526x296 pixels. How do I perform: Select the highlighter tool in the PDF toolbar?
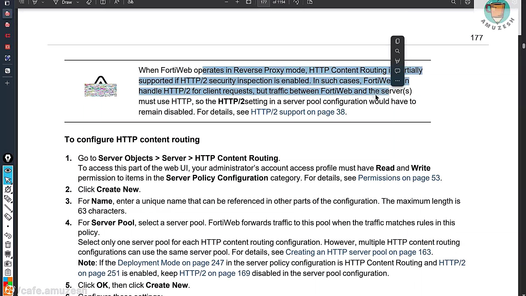click(x=35, y=2)
